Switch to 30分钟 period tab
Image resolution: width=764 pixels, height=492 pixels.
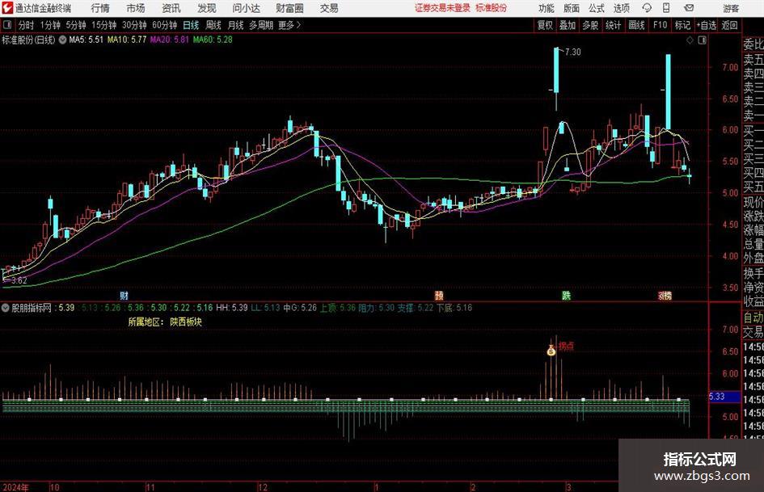click(x=134, y=25)
